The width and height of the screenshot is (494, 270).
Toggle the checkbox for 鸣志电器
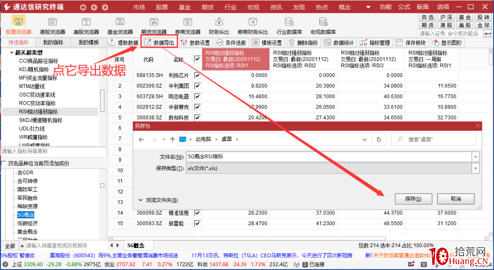click(x=198, y=97)
